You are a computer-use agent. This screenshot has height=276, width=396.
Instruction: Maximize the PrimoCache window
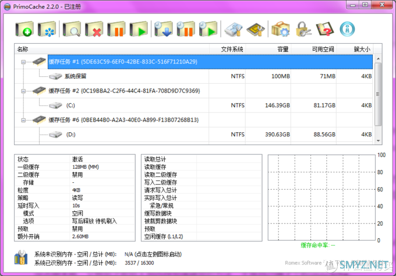point(365,5)
